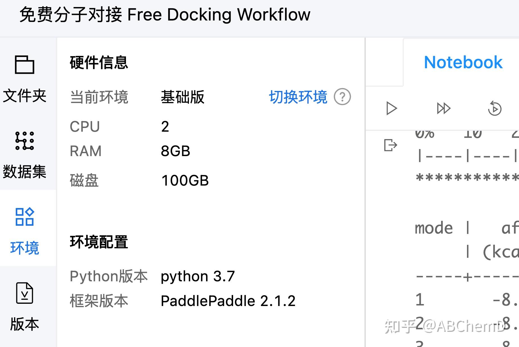Open help via the question mark icon
The height and width of the screenshot is (347, 519).
pos(342,97)
